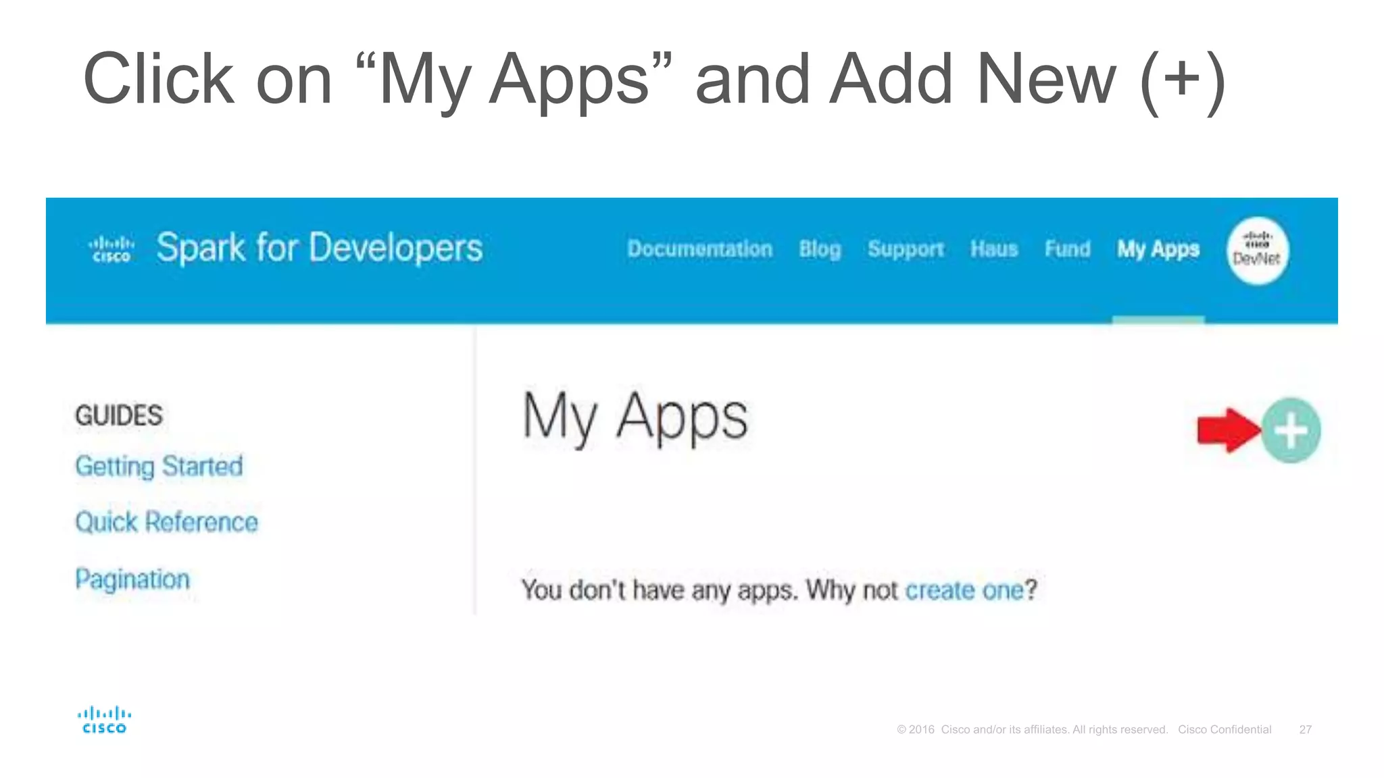The width and height of the screenshot is (1384, 778).
Task: Open the Documentation nav item
Action: click(699, 249)
